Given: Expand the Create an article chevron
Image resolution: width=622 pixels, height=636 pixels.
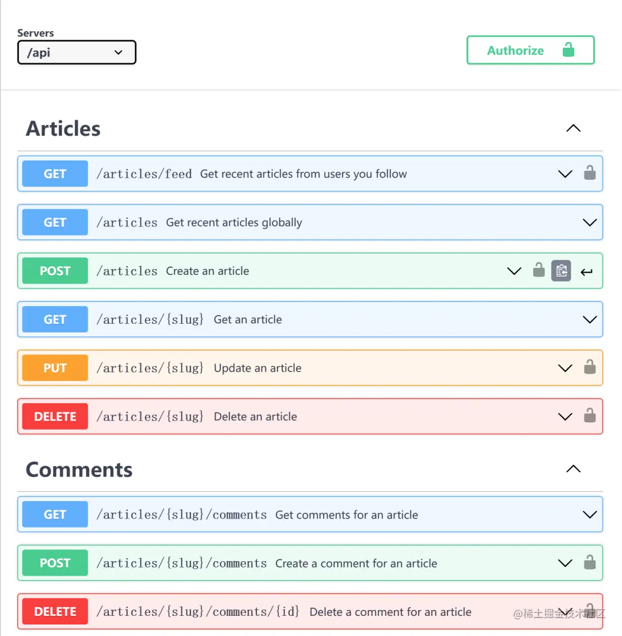Looking at the screenshot, I should point(514,271).
